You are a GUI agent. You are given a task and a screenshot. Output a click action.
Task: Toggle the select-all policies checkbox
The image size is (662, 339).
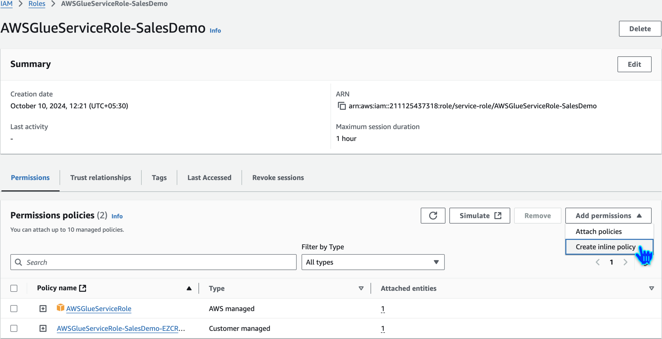click(x=14, y=288)
